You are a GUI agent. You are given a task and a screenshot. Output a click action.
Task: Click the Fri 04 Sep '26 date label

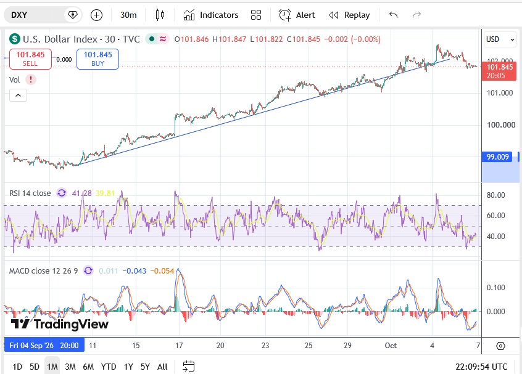(44, 346)
